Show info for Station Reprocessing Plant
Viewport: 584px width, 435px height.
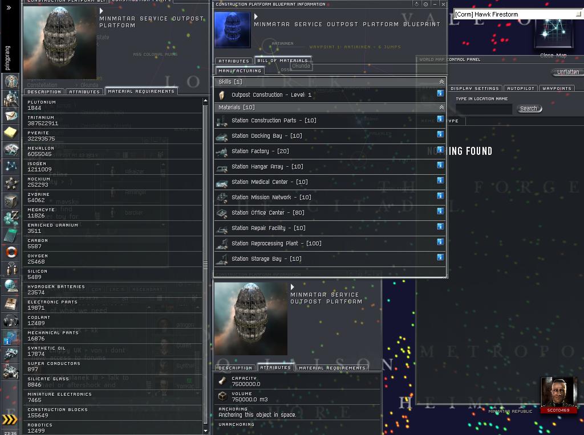[440, 241]
